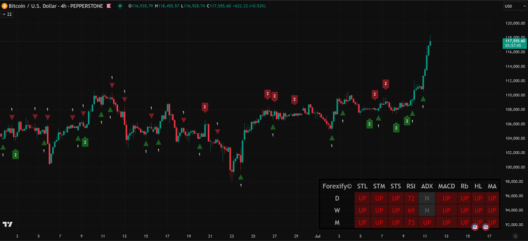Click the orange Bitcoin symbol logo
Image resolution: width=528 pixels, height=241 pixels.
point(4,6)
